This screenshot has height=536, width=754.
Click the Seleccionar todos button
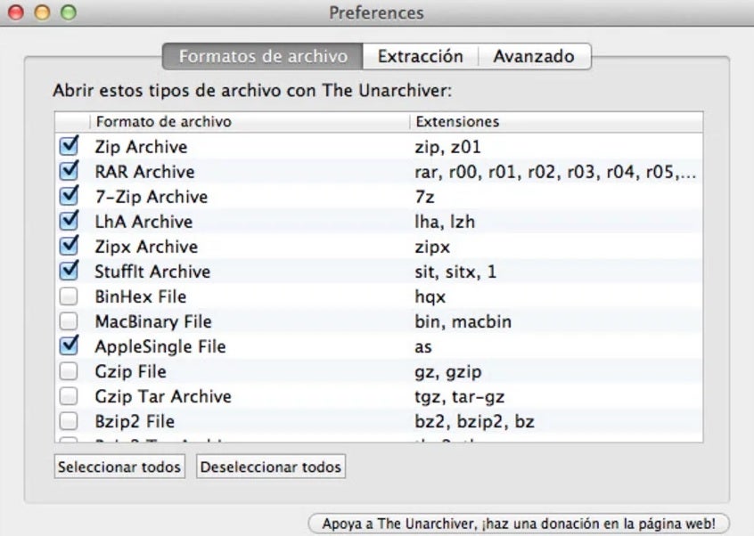tap(119, 467)
